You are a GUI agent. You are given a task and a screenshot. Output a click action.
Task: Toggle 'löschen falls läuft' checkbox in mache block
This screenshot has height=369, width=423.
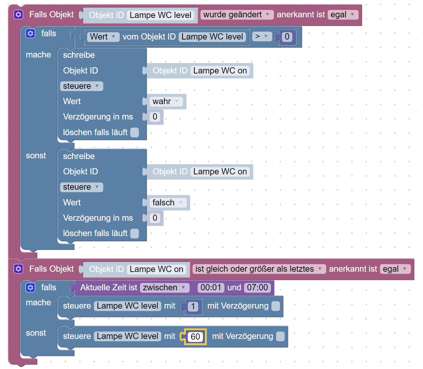[134, 132]
